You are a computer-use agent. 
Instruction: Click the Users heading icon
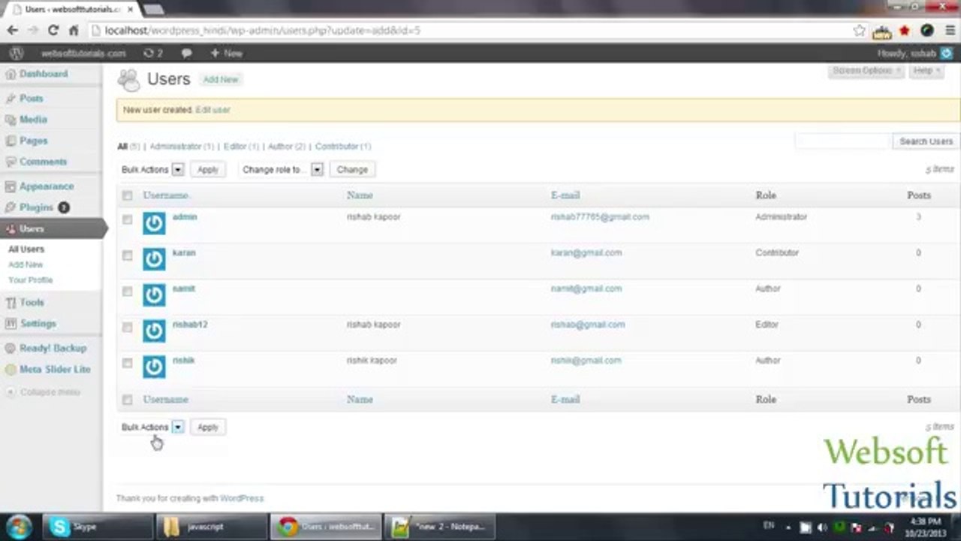pos(129,80)
